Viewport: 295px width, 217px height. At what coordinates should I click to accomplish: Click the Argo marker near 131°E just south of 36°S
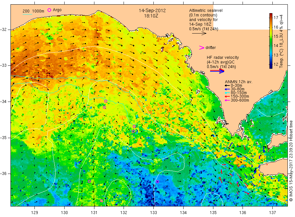pyautogui.click(x=89, y=181)
